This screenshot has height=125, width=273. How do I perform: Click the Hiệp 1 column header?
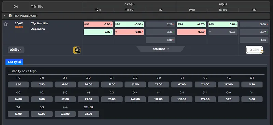click(223, 4)
